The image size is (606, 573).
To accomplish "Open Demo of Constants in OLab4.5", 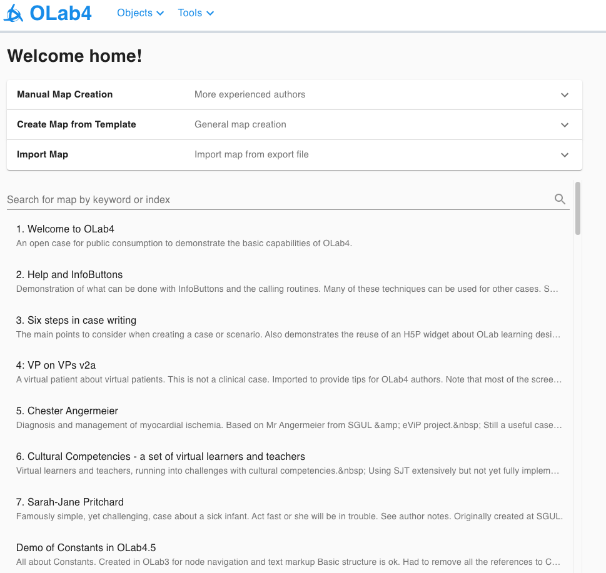I will coord(86,547).
